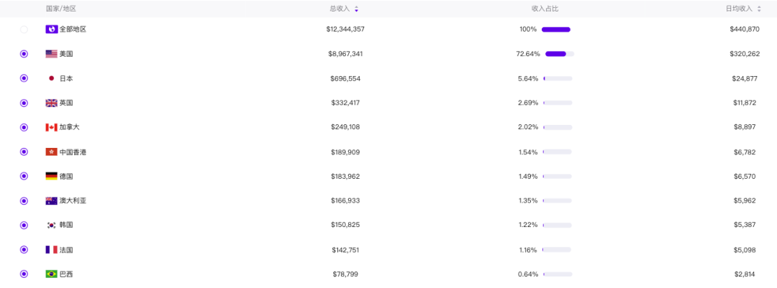Click the purple All Regions (全部地区) icon
This screenshot has height=288, width=777.
tap(51, 29)
